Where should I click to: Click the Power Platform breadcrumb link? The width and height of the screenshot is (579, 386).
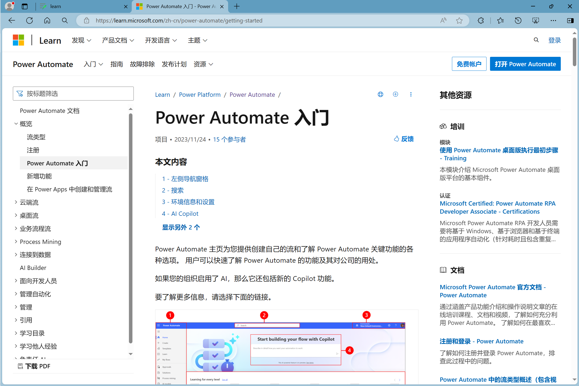pyautogui.click(x=200, y=95)
